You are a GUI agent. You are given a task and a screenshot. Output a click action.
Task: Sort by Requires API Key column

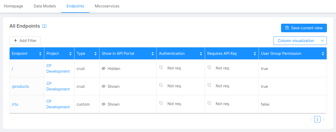255,53
